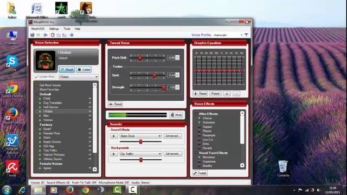Click the Pitch Shift value stepper

(x=177, y=58)
